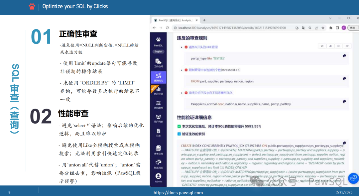This screenshot has width=359, height=196.
Task: Select the highlighted 查询优化 query optimization icon
Action: click(x=159, y=76)
